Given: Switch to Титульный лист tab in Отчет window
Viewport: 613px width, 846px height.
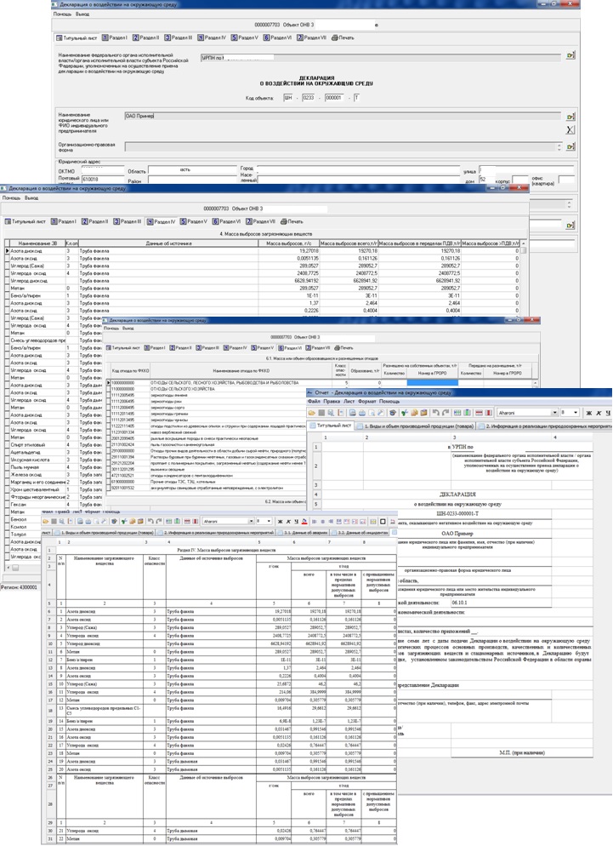Looking at the screenshot, I should 333,424.
